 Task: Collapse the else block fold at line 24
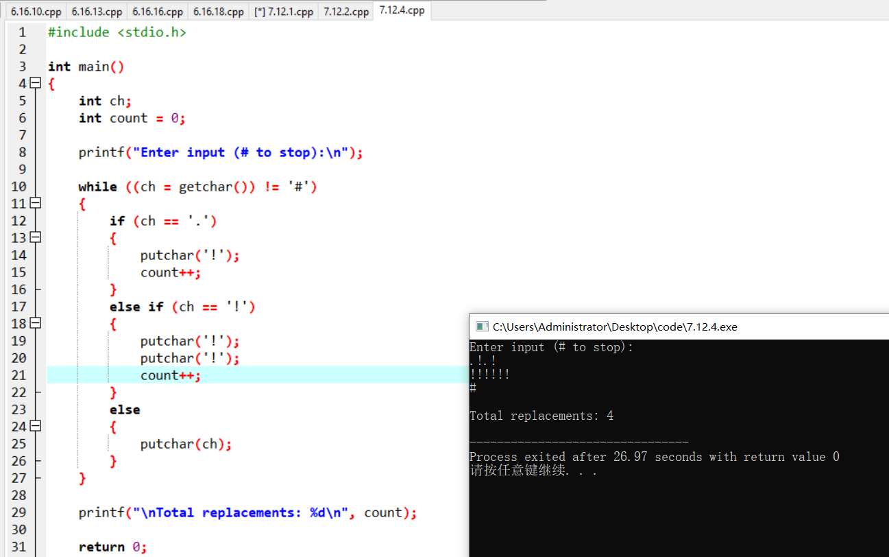(x=36, y=427)
